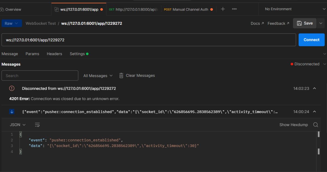327x172 pixels.
Task: Switch to the Params tab
Action: [x=32, y=54]
